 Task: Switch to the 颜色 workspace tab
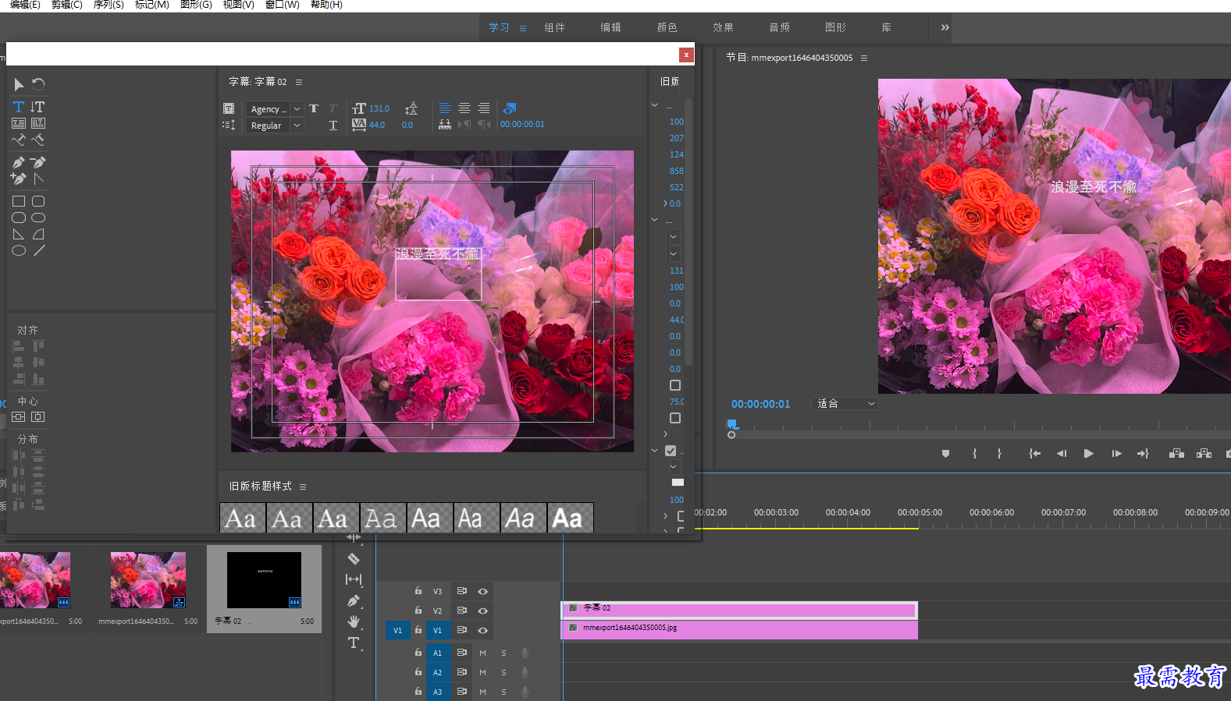coord(667,27)
